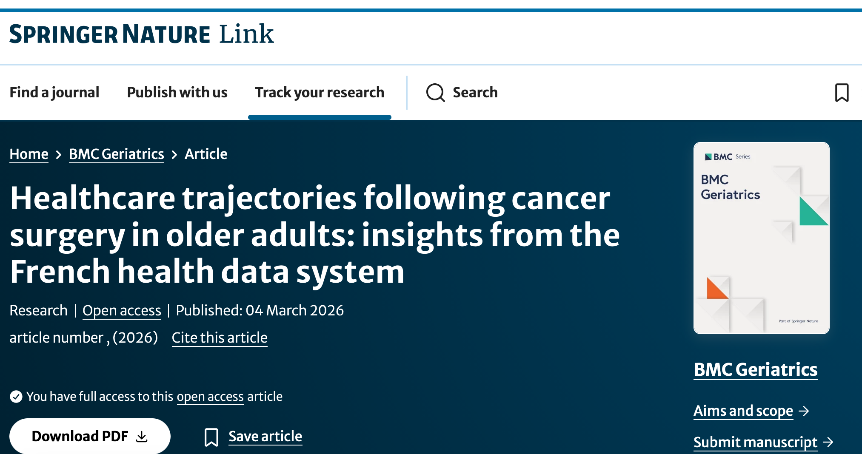Open the BMC Geriatrics heading link in sidebar
The width and height of the screenshot is (862, 454).
[x=756, y=369]
